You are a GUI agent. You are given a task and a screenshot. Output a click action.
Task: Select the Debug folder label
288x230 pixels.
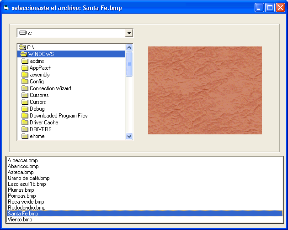[x=37, y=109]
